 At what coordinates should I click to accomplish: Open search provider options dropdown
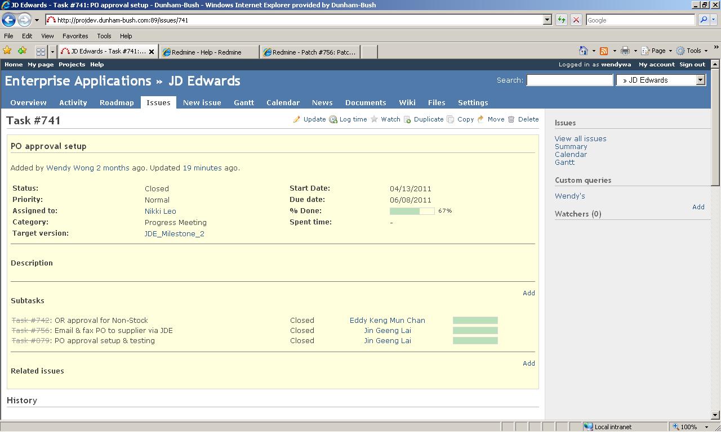713,20
